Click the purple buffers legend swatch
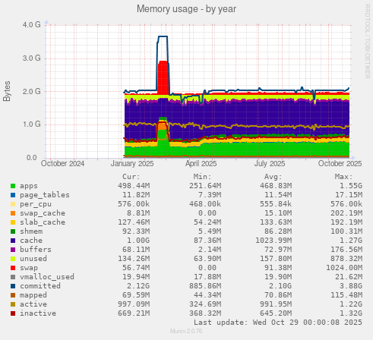The width and height of the screenshot is (373, 340). click(x=13, y=250)
